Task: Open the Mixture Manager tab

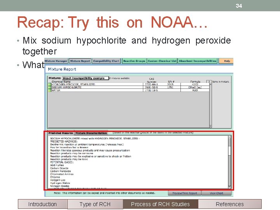Action: pyautogui.click(x=56, y=61)
